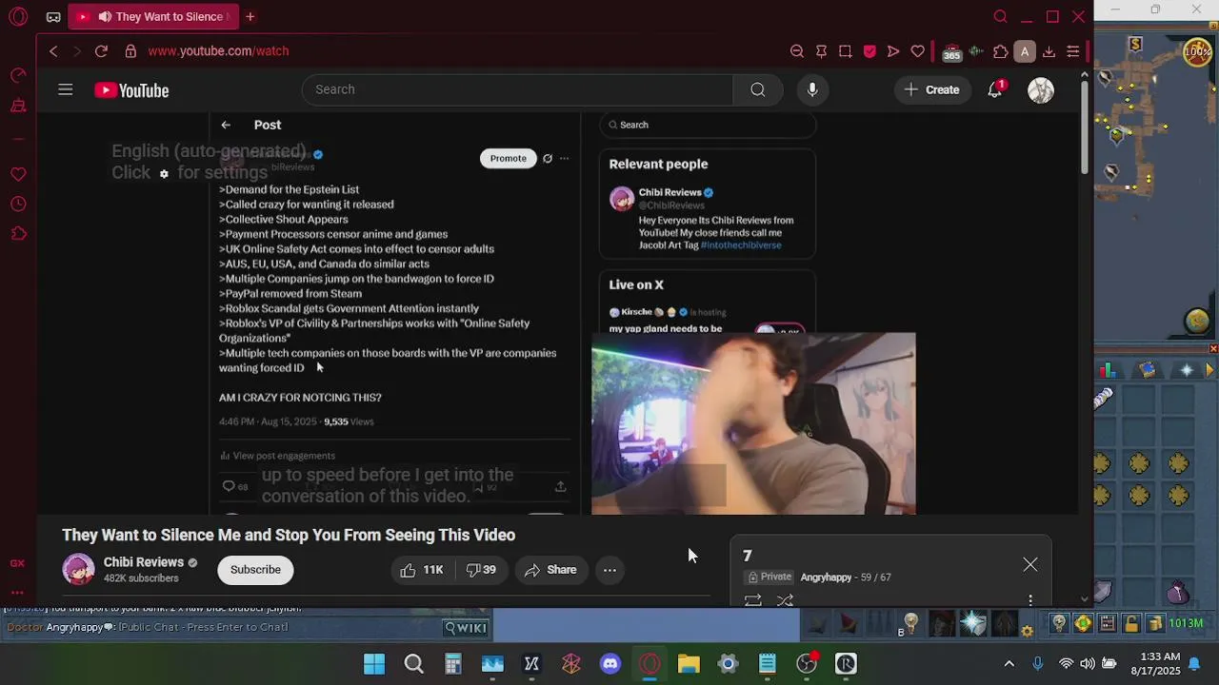Open YouTube notifications bell
This screenshot has height=685, width=1219.
pos(995,89)
